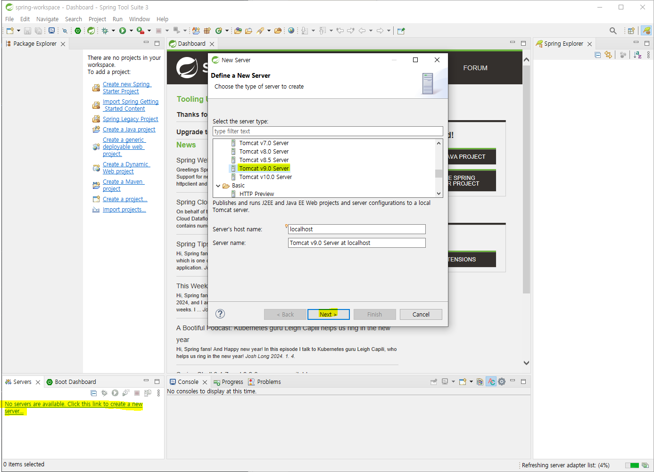Click the Search flashlight icon in toolbar
654x472 pixels.
click(260, 31)
